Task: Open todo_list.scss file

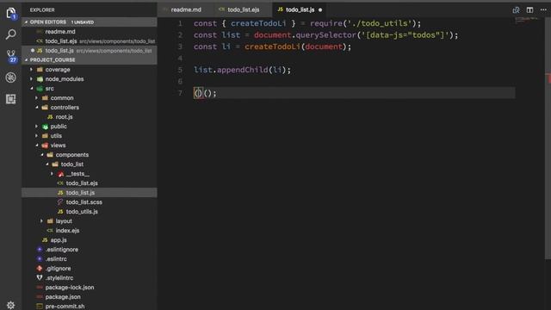Action: [x=90, y=202]
